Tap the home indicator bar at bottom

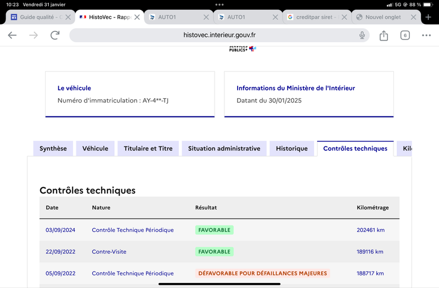point(219,284)
